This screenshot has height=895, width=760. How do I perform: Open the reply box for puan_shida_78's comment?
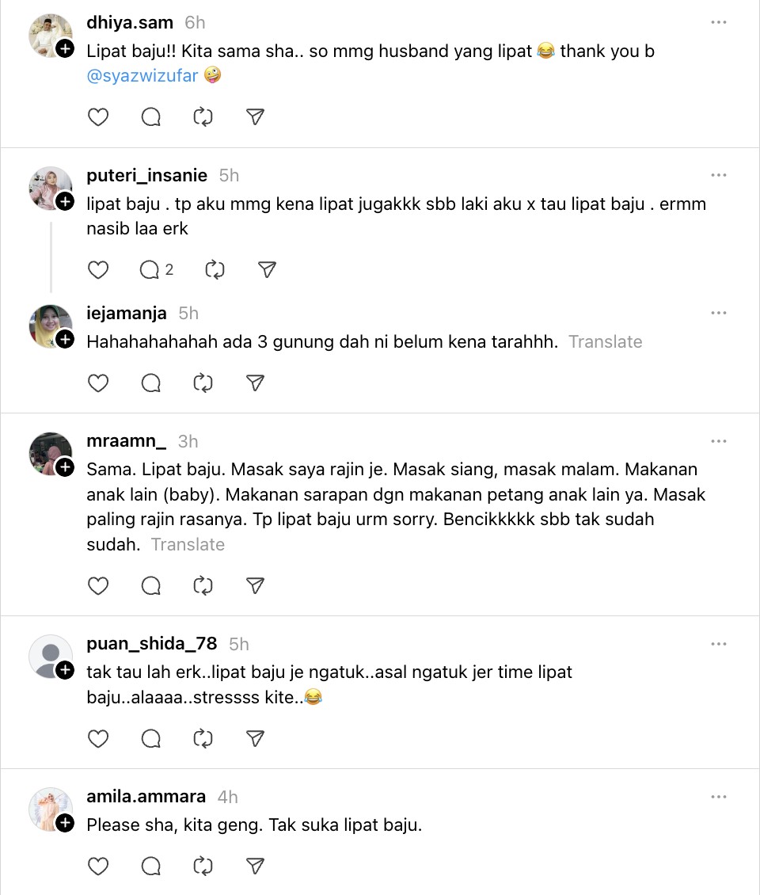[x=150, y=739]
